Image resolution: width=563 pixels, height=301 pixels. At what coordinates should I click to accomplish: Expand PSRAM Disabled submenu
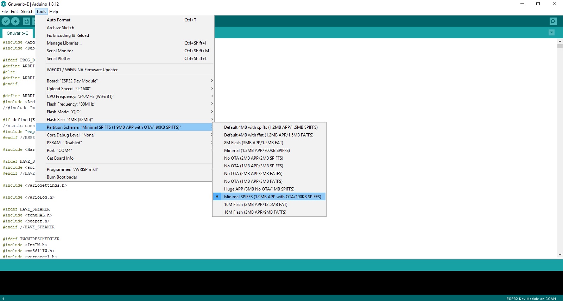(125, 143)
